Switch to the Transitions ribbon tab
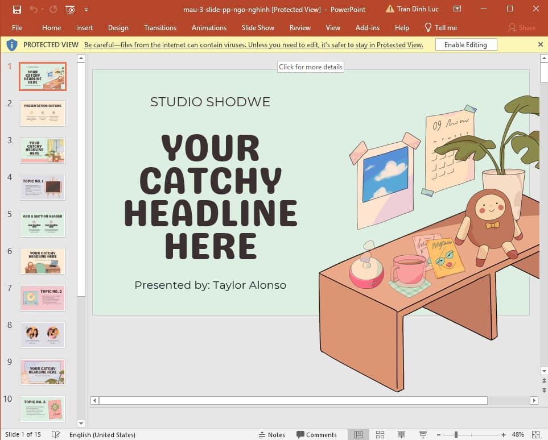Image resolution: width=548 pixels, height=440 pixels. pos(160,27)
